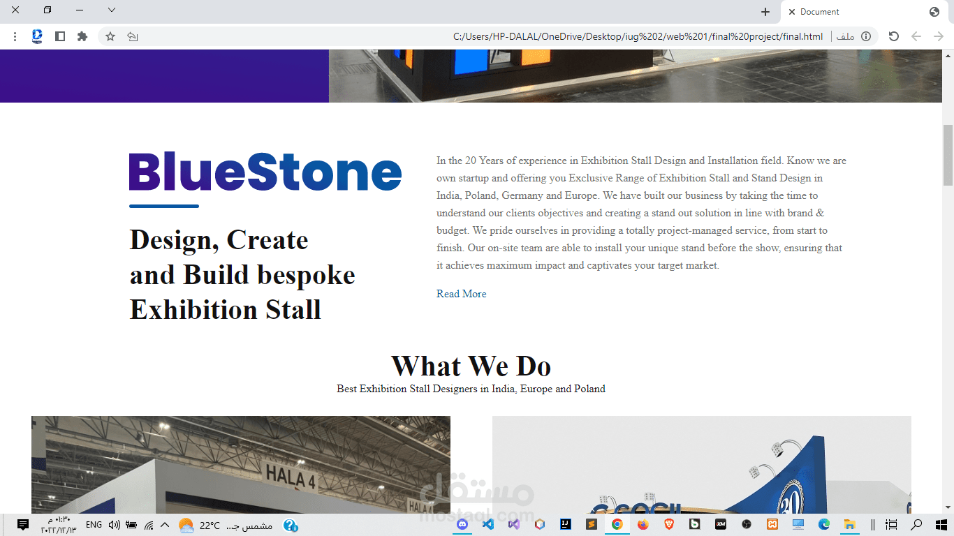
Task: Open the tab search chevron
Action: (112, 10)
